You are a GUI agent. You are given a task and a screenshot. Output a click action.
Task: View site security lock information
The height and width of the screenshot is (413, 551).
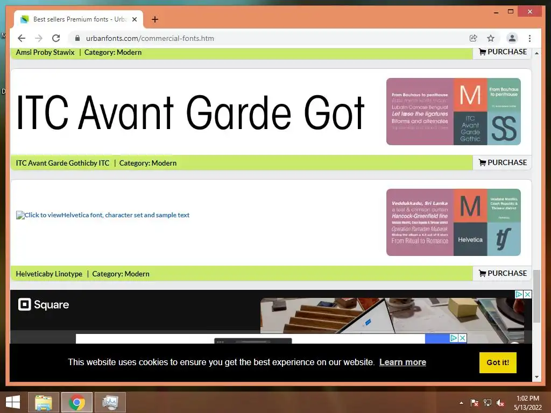point(77,38)
